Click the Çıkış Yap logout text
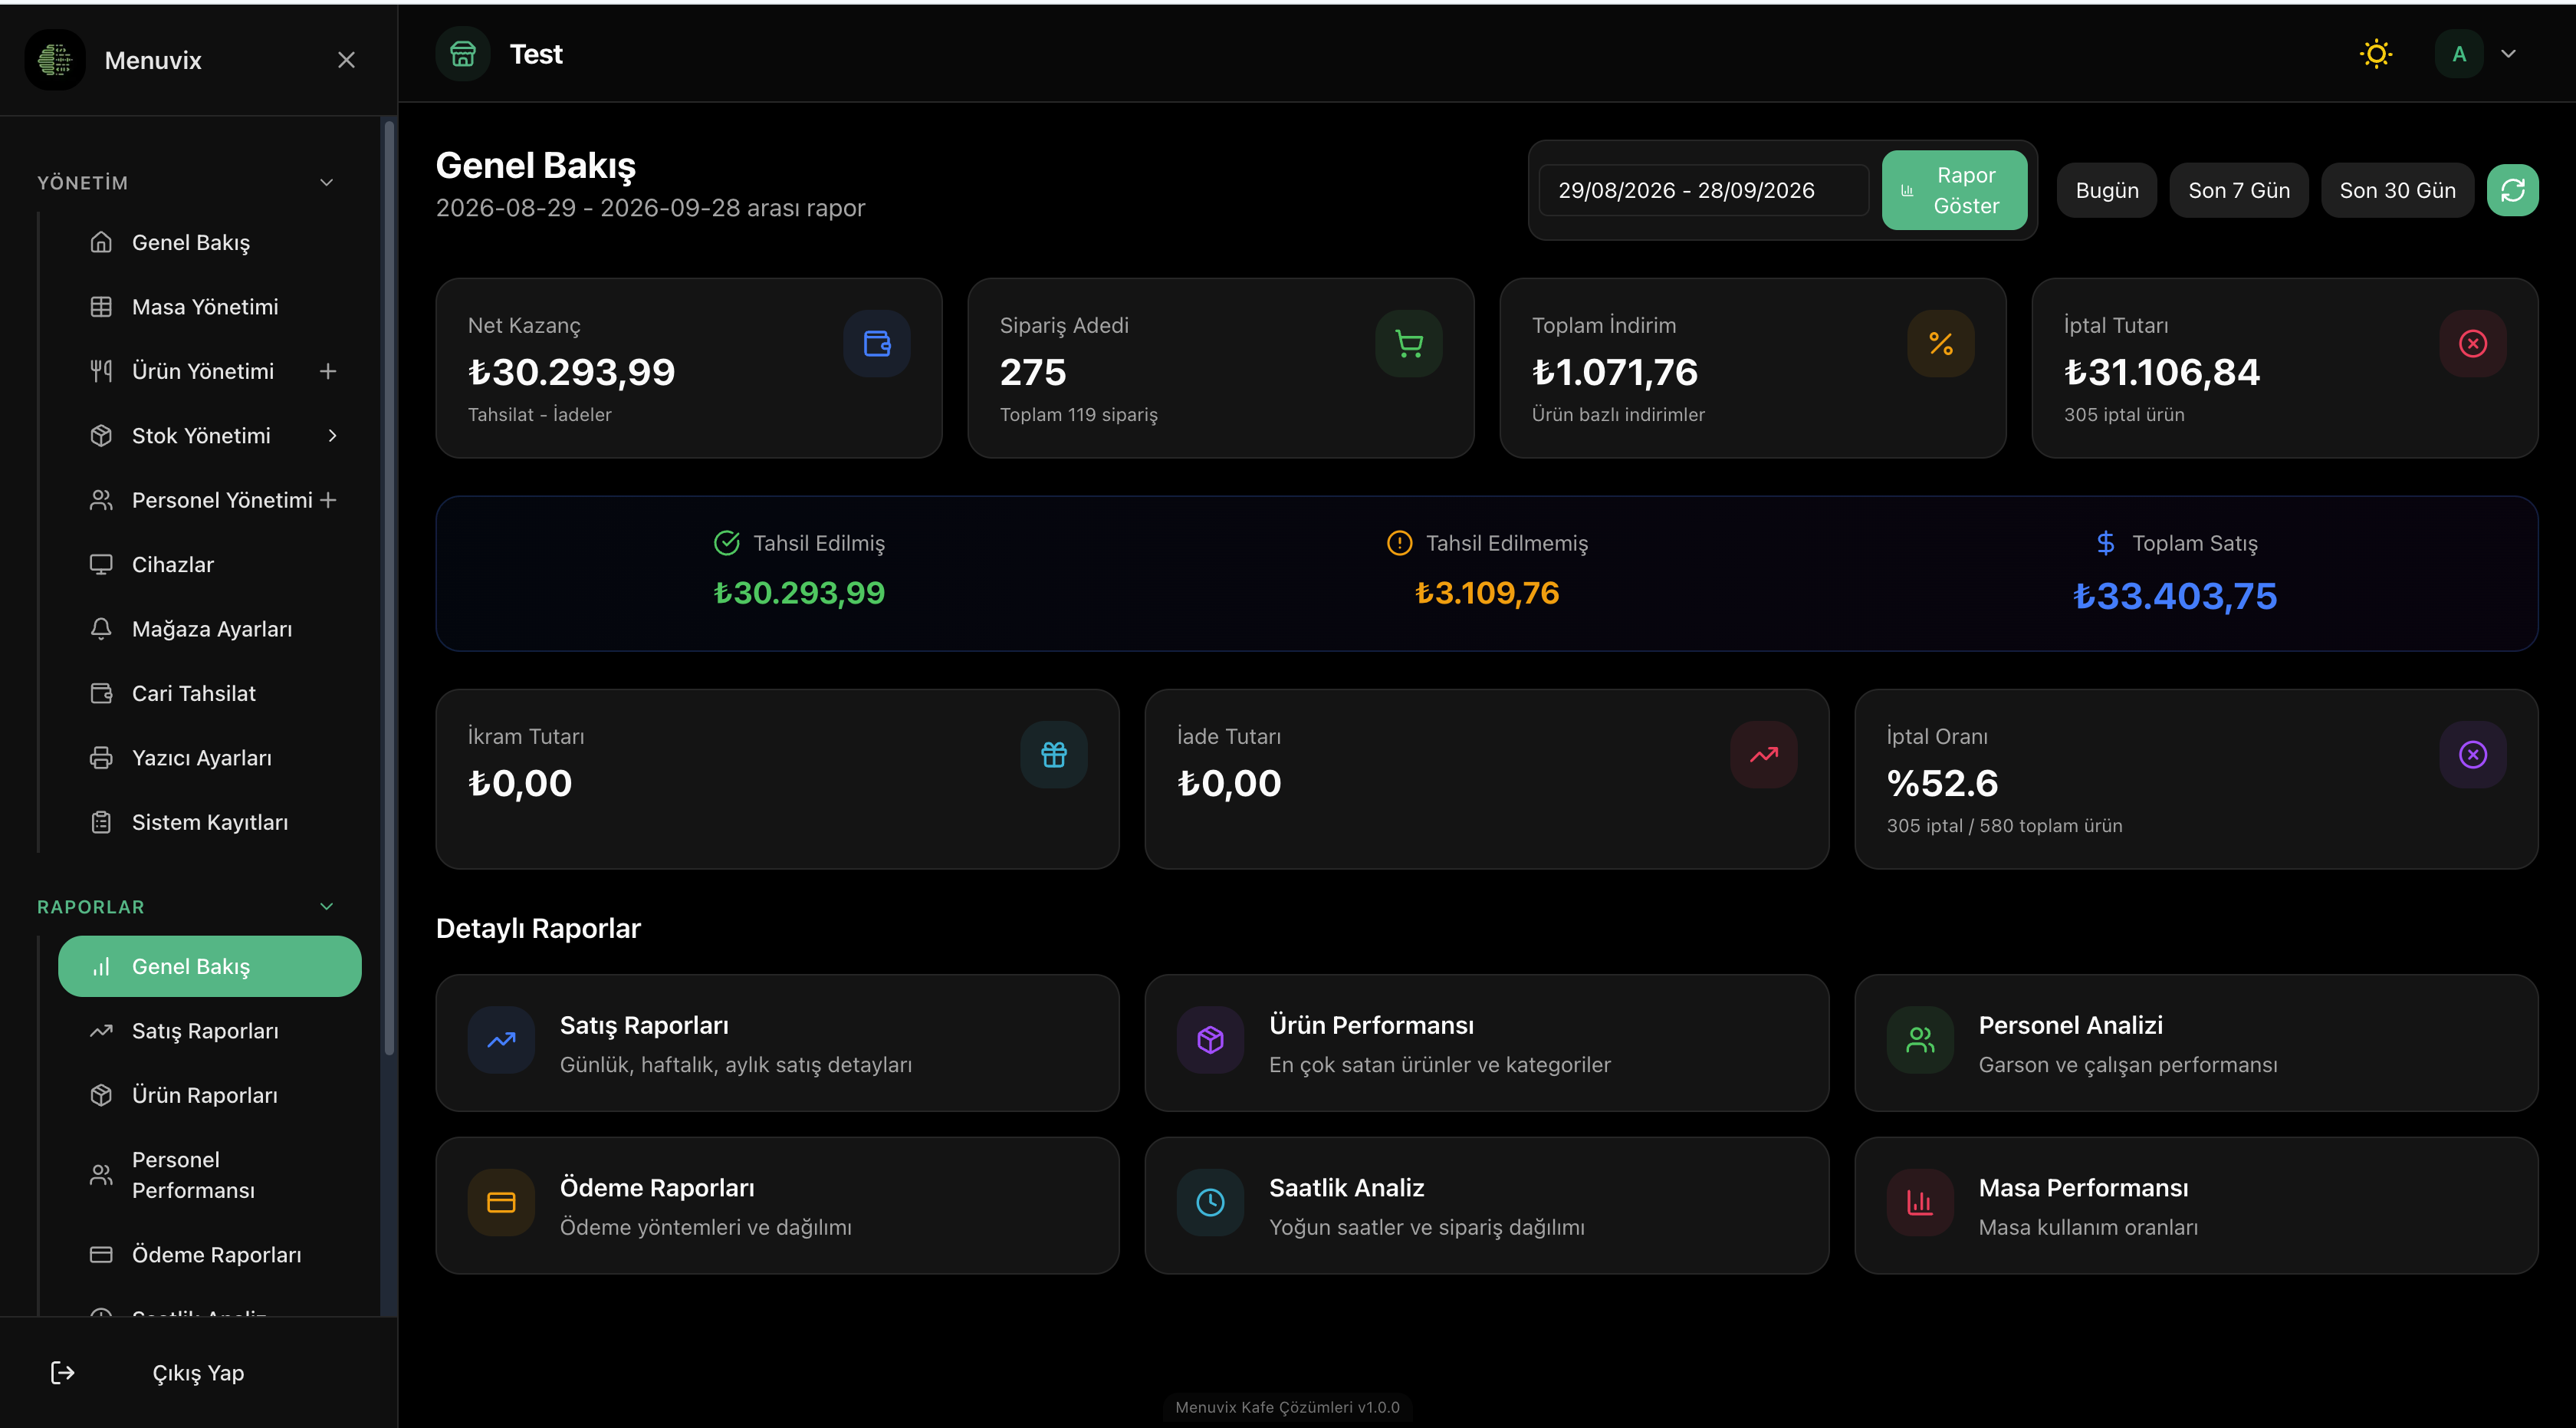Screen dimensions: 2576x1428 198,1373
